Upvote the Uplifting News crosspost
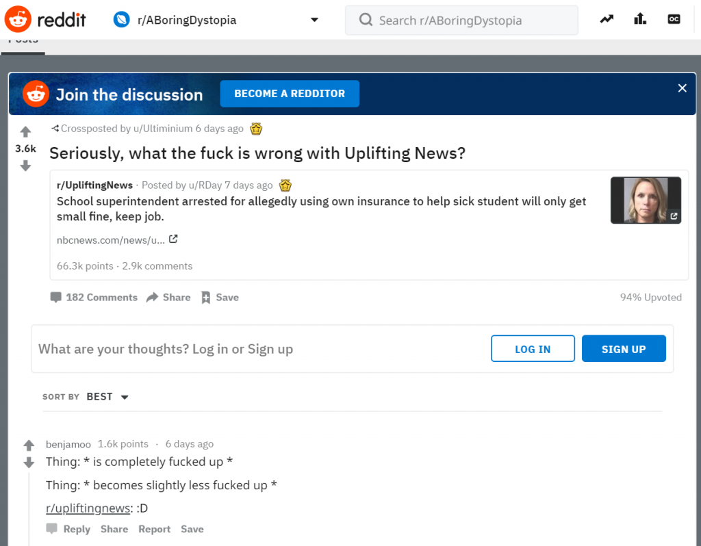The width and height of the screenshot is (701, 546). click(x=25, y=132)
